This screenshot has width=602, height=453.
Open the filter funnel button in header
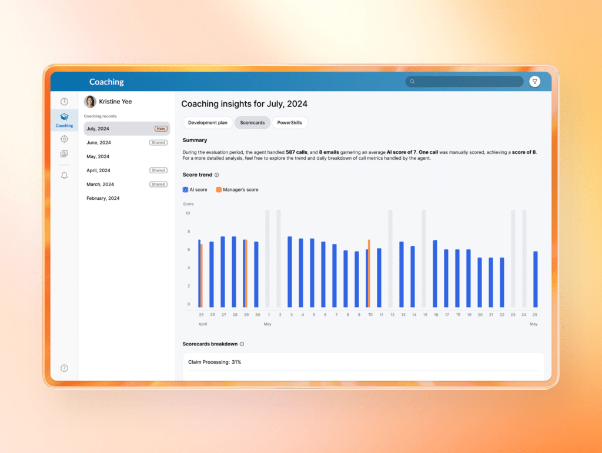(534, 82)
